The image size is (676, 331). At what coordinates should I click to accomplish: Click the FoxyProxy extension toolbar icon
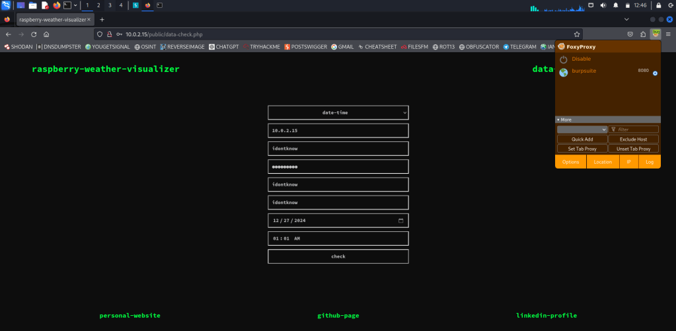coord(655,34)
